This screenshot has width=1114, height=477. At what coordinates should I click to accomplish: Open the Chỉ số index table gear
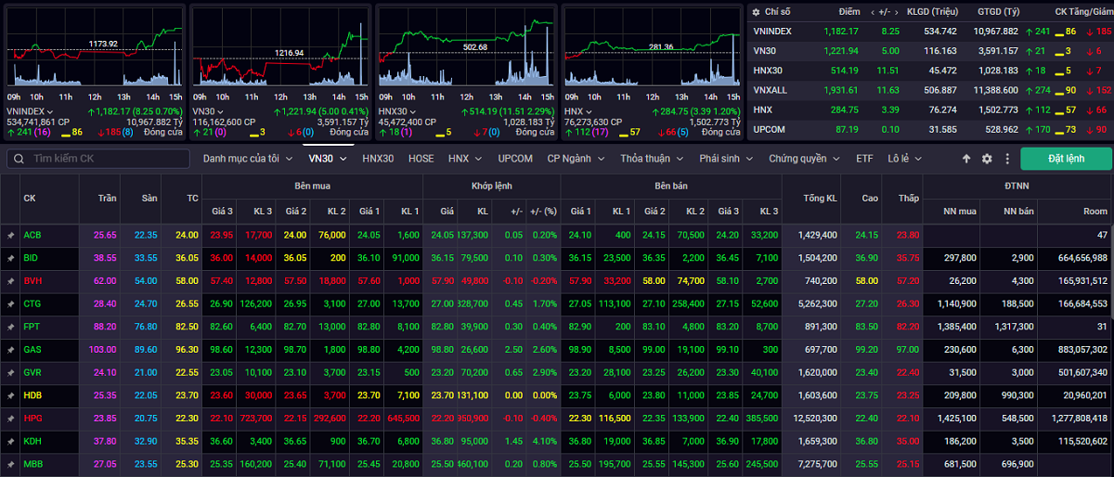point(758,11)
